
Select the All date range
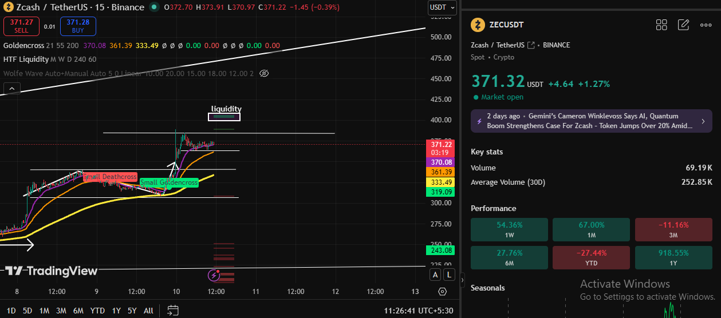tap(148, 311)
